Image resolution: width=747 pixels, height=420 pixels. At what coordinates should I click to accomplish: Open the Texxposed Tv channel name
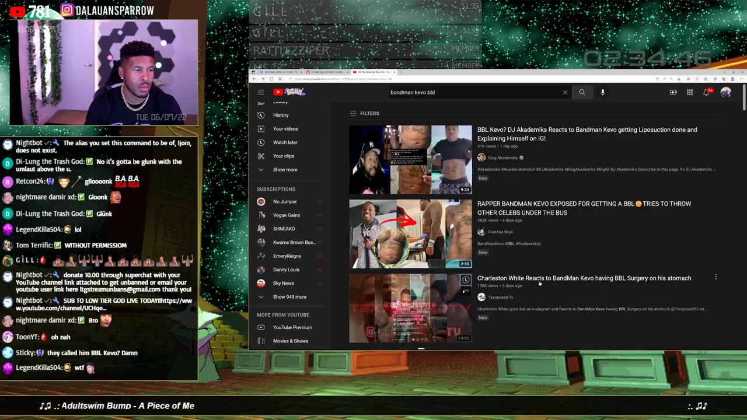point(501,297)
